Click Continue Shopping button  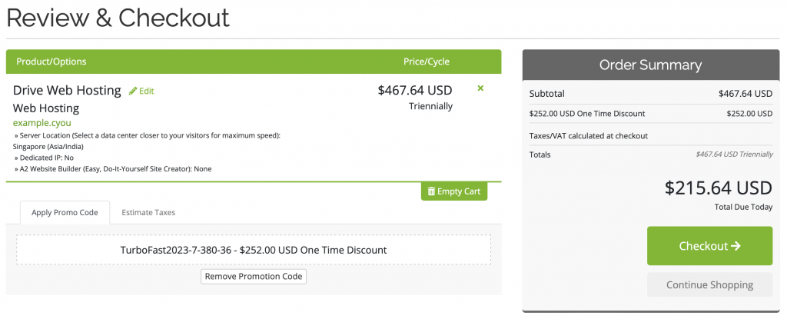[x=709, y=284]
